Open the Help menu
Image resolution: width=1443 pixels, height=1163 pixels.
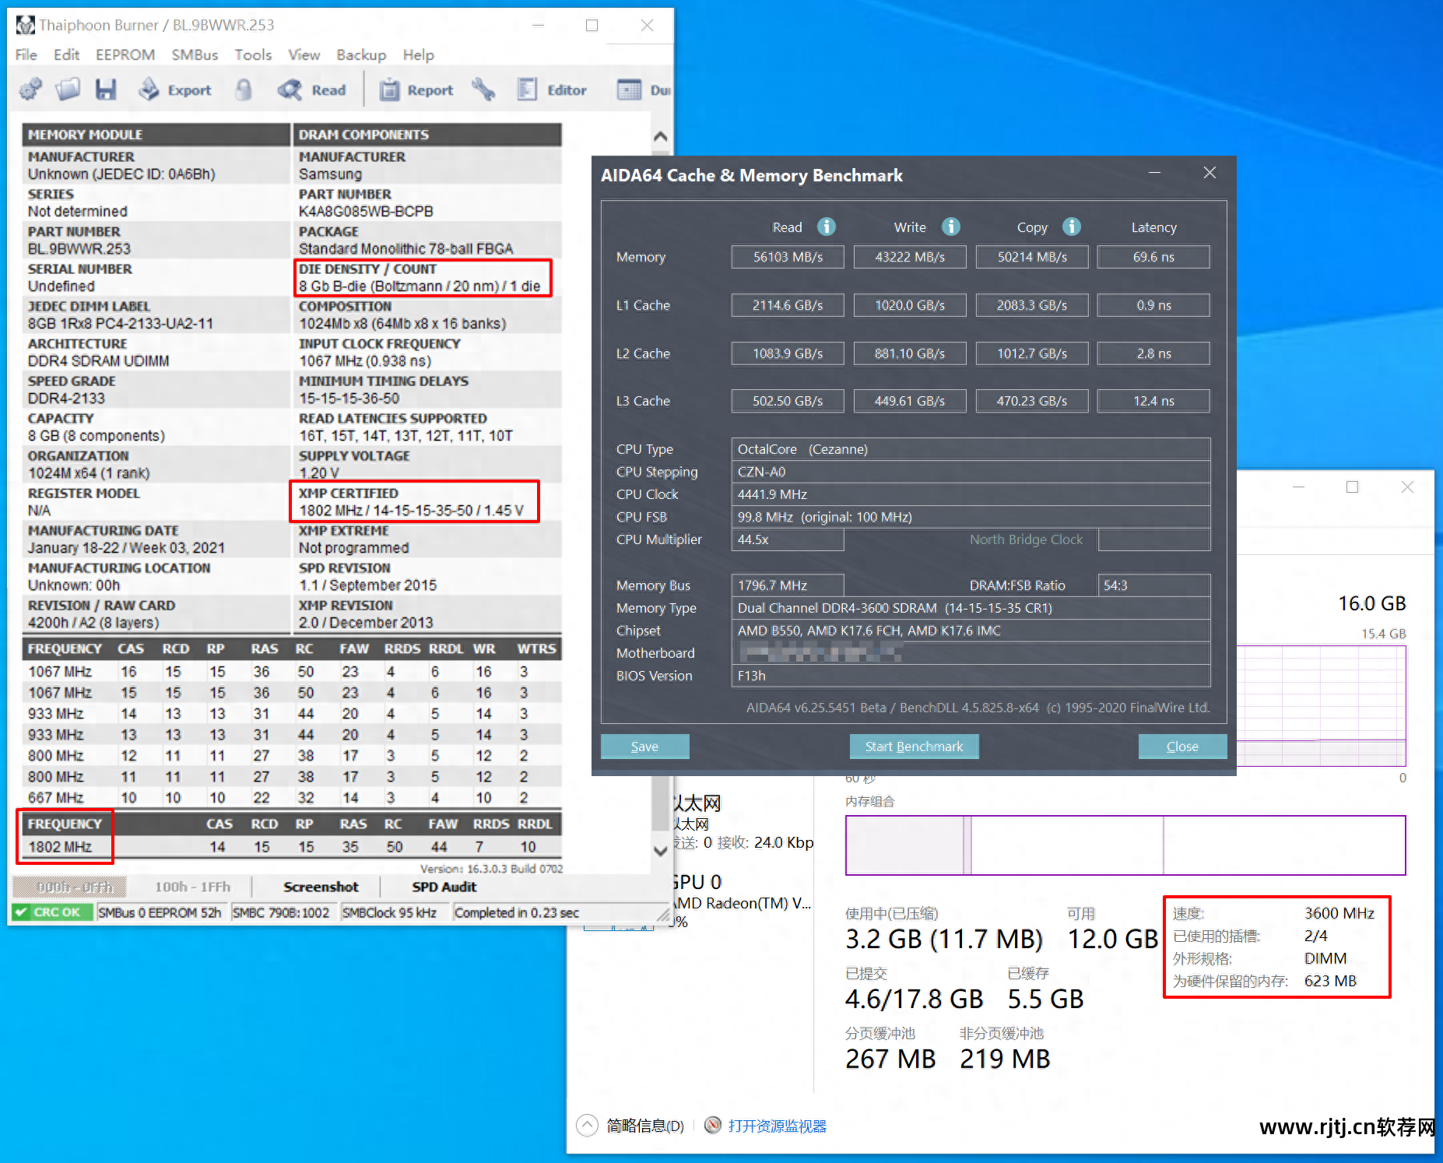point(418,54)
